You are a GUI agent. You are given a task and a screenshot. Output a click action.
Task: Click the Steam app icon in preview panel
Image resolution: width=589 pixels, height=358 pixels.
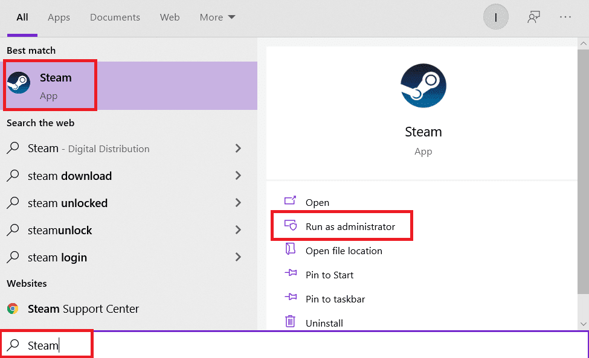coord(423,86)
